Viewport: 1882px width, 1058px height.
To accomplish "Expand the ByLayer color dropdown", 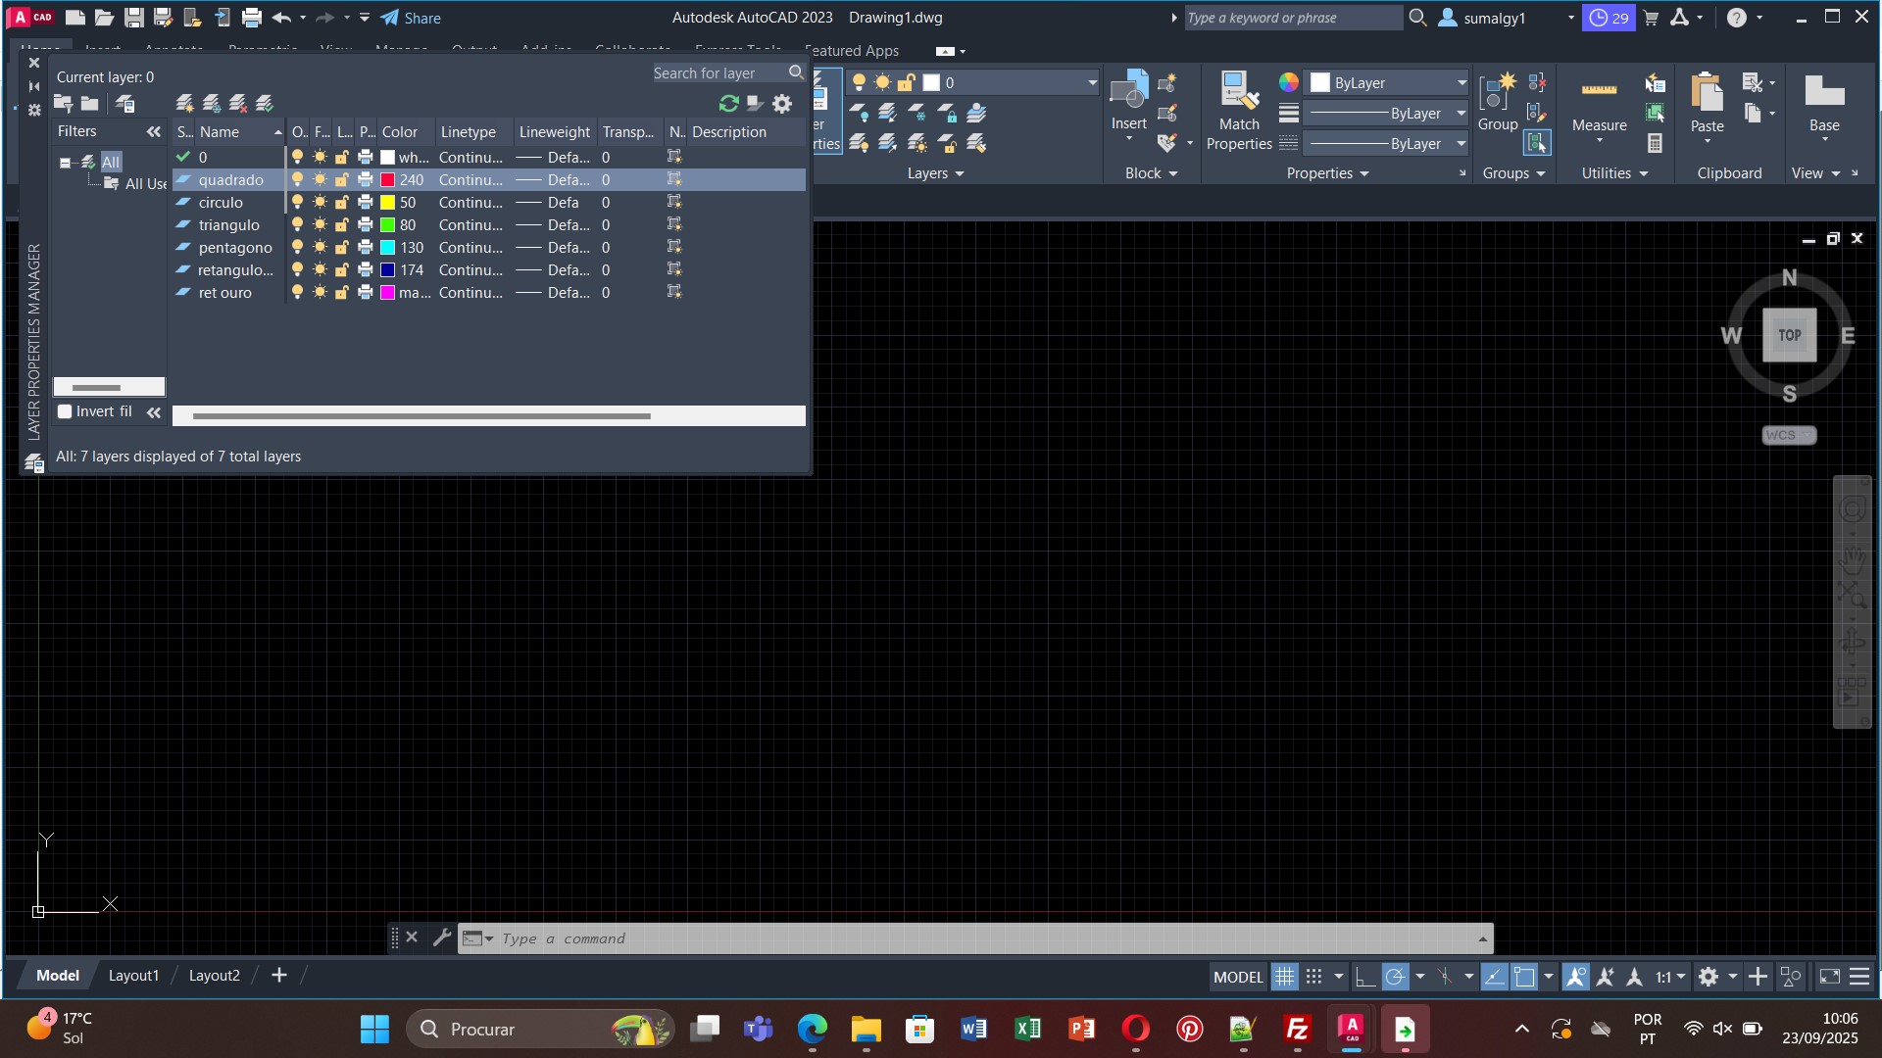I will click(x=1461, y=83).
